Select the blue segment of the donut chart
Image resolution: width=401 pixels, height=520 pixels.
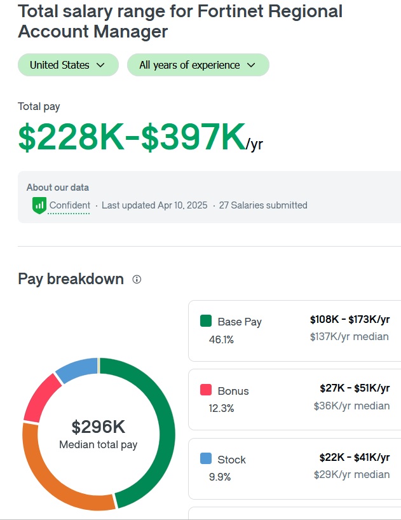(77, 367)
